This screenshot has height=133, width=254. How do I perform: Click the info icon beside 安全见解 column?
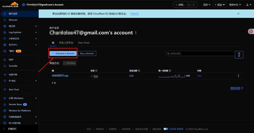[x=139, y=71]
